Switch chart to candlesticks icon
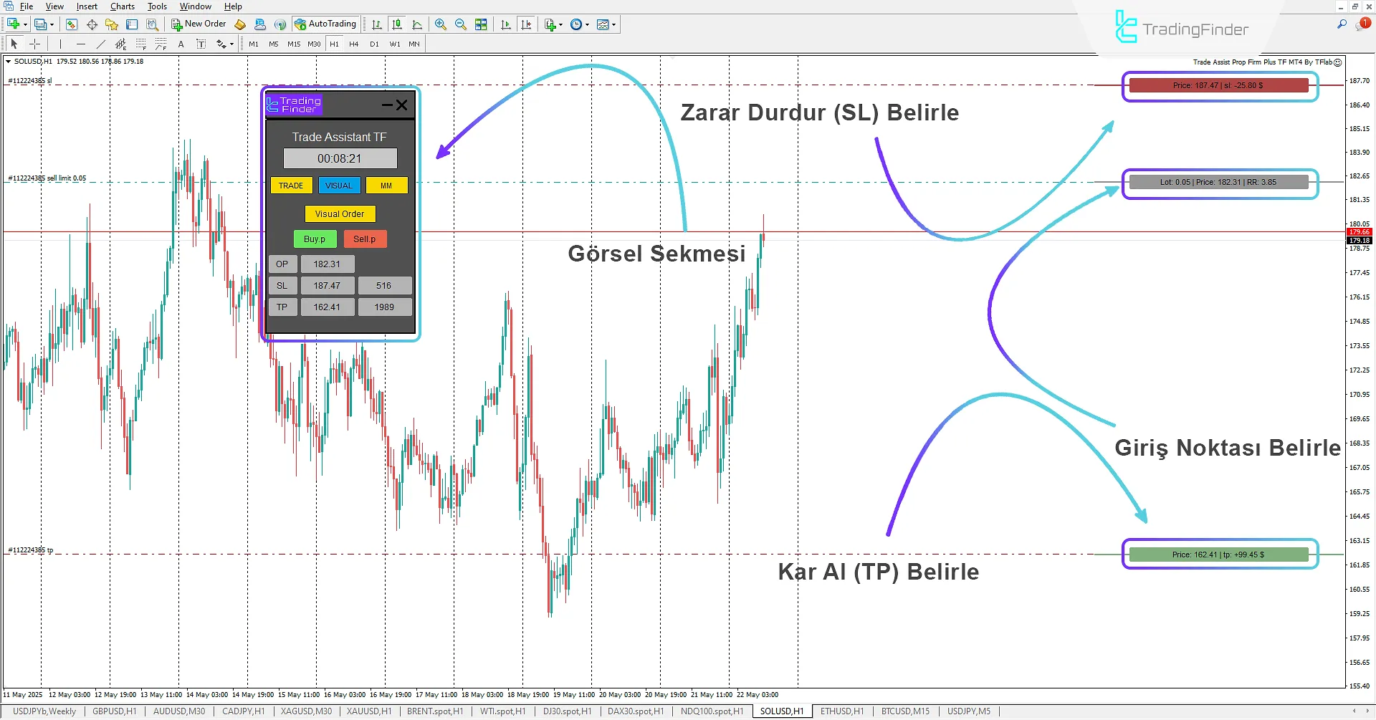Viewport: 1376px width, 720px height. point(397,24)
